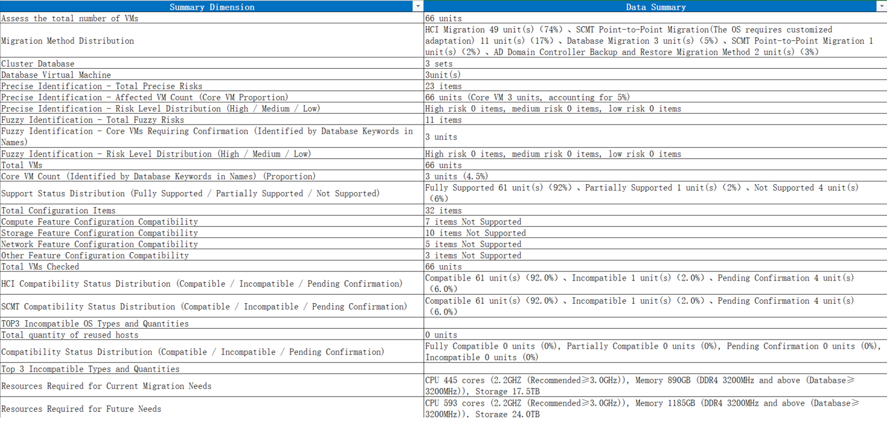This screenshot has height=421, width=887.
Task: Click 'Resources Required for Current Migration Needs' cell
Action: point(212,386)
